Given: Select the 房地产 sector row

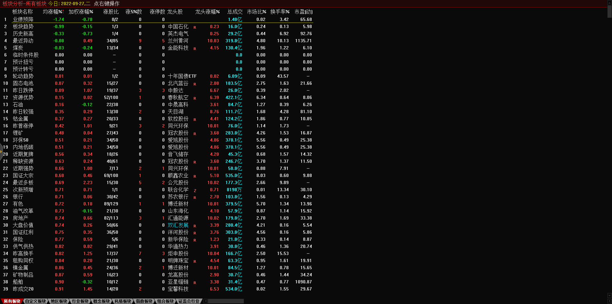Looking at the screenshot, I should [x=20, y=218].
